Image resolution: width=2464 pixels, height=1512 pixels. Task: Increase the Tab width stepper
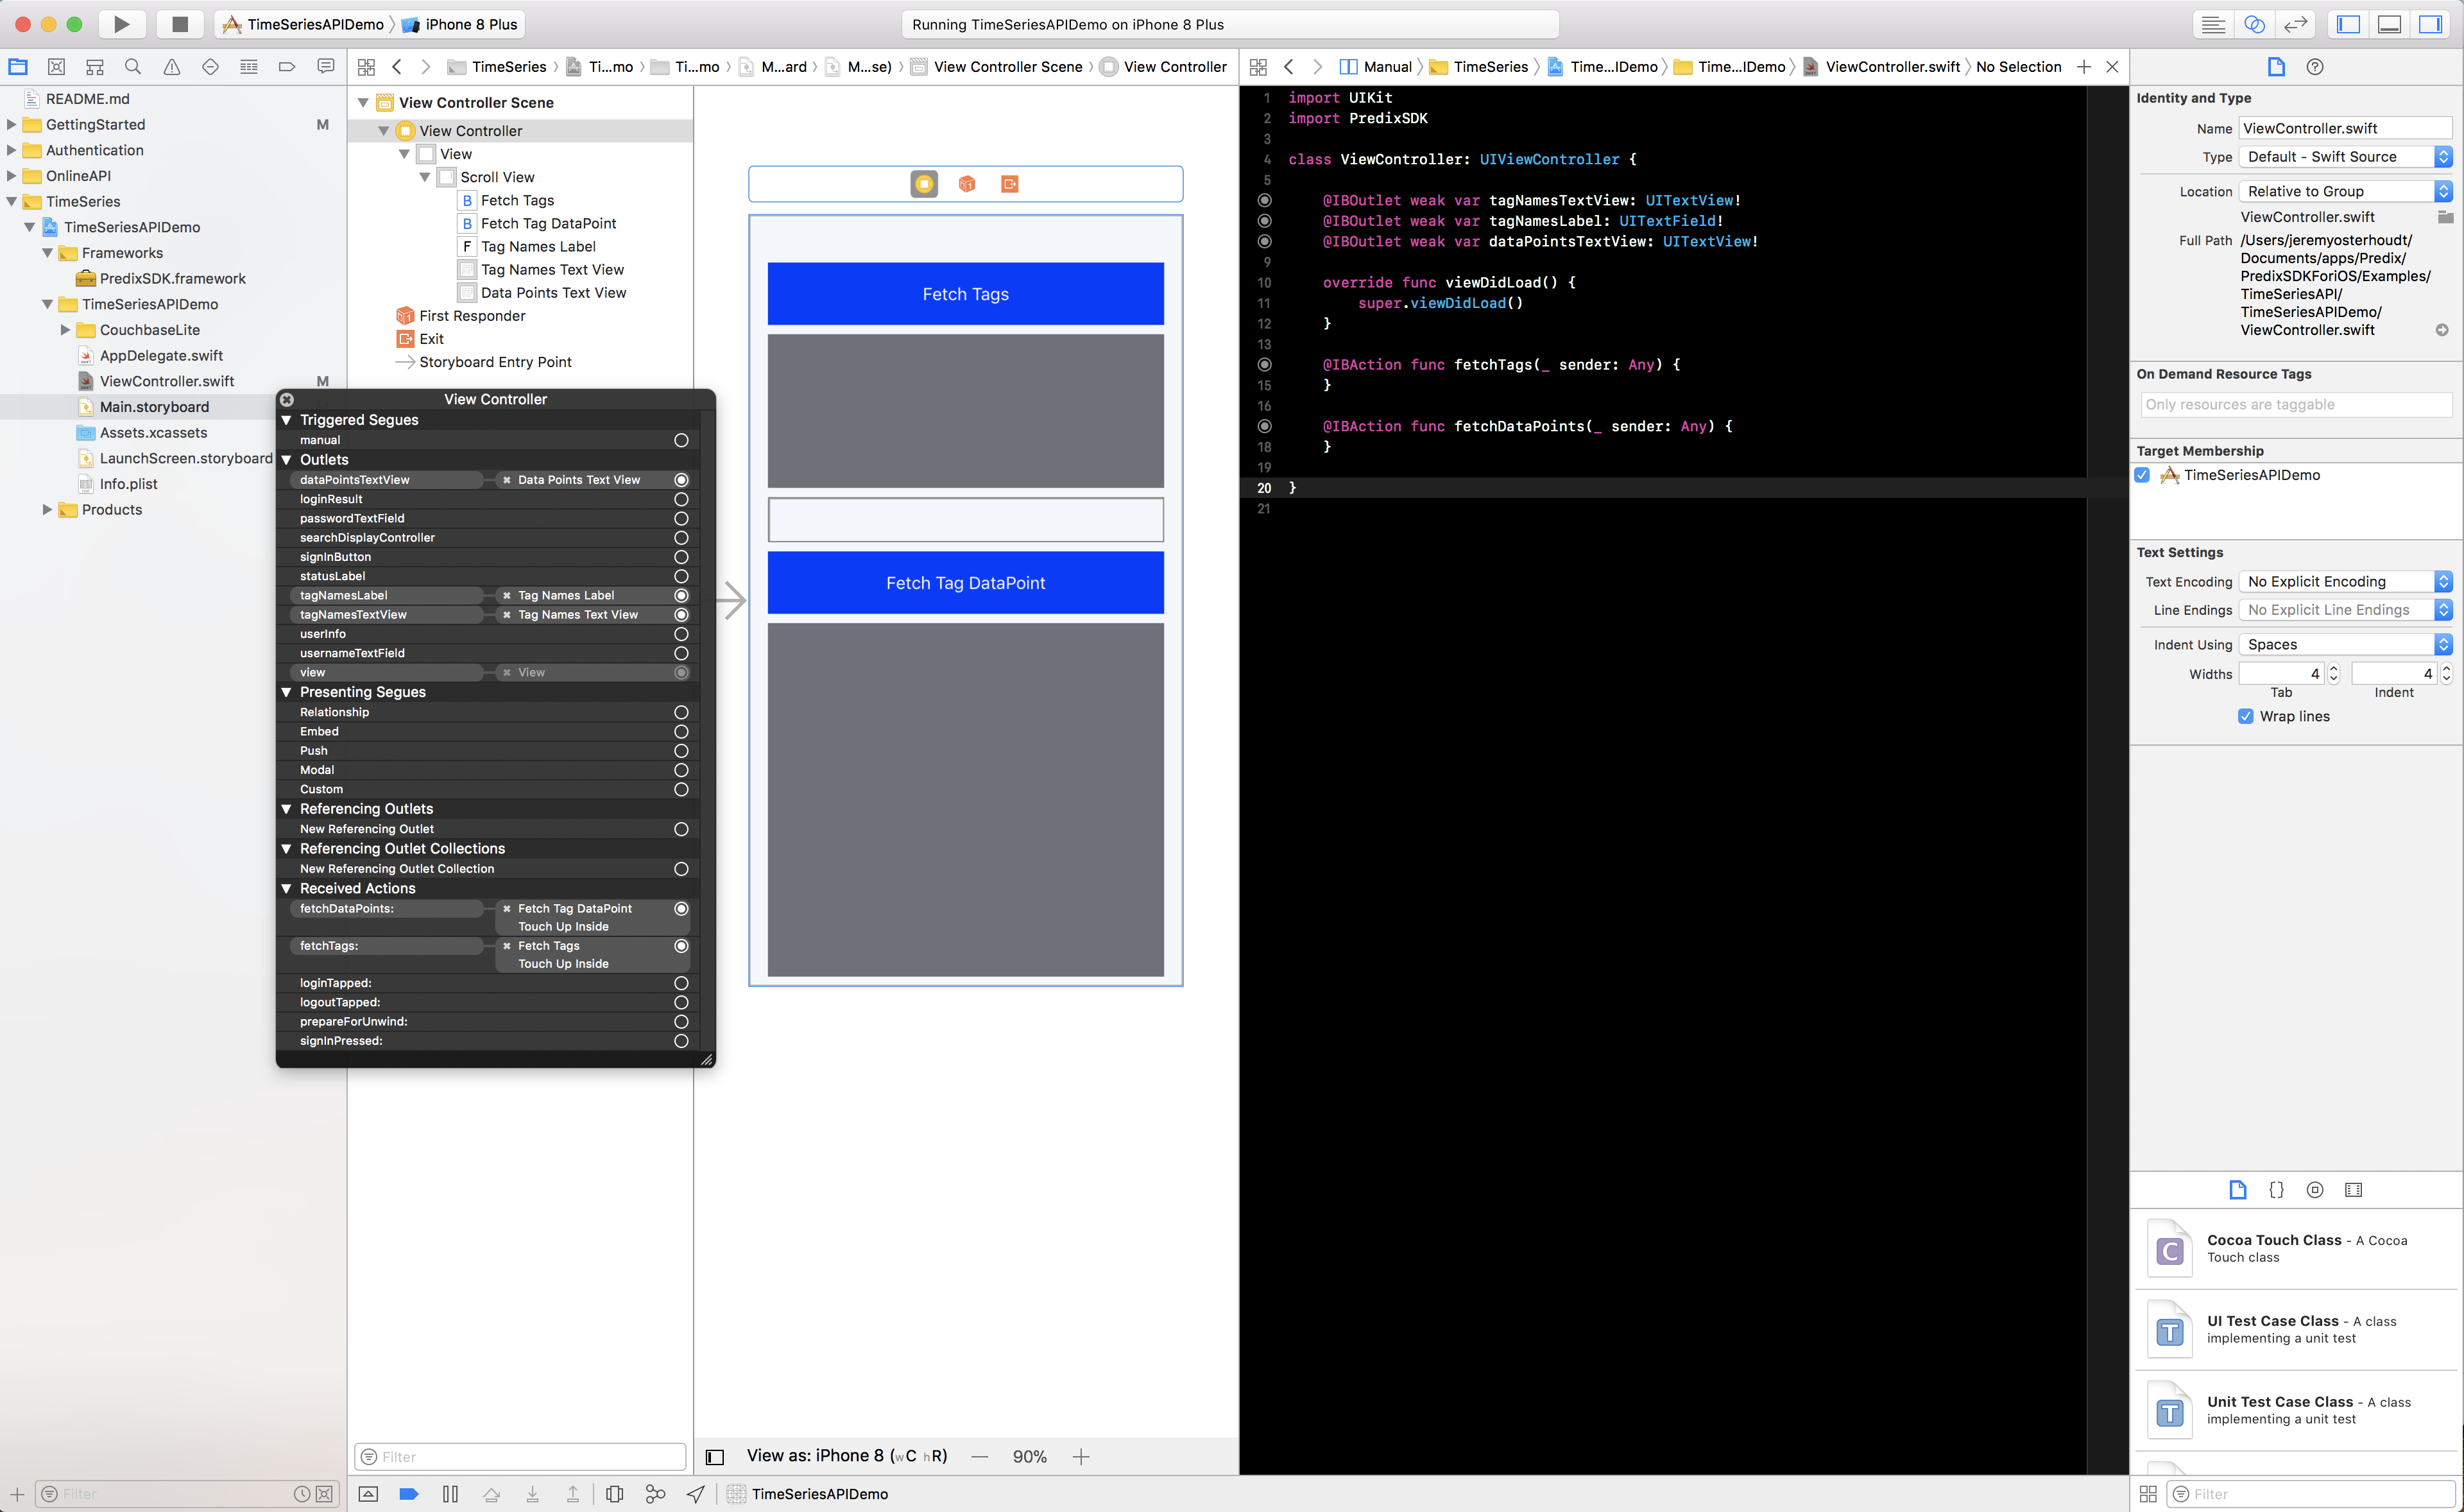(2334, 669)
